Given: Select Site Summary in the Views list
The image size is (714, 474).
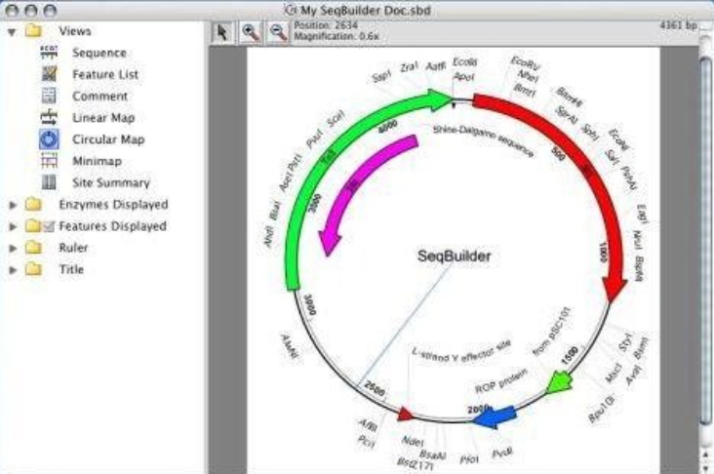Looking at the screenshot, I should [x=111, y=182].
